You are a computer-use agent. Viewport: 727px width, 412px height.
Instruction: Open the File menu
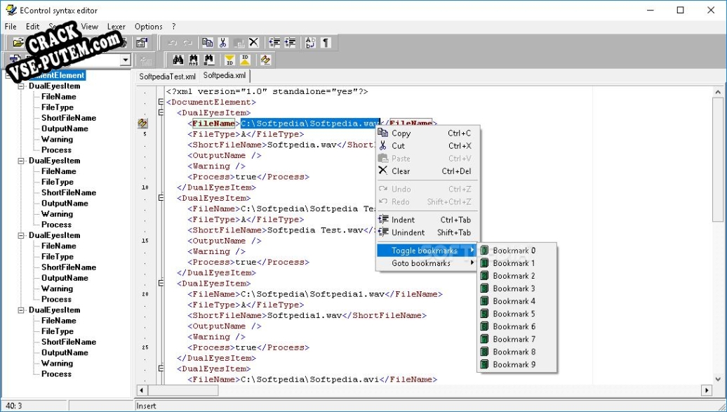11,27
